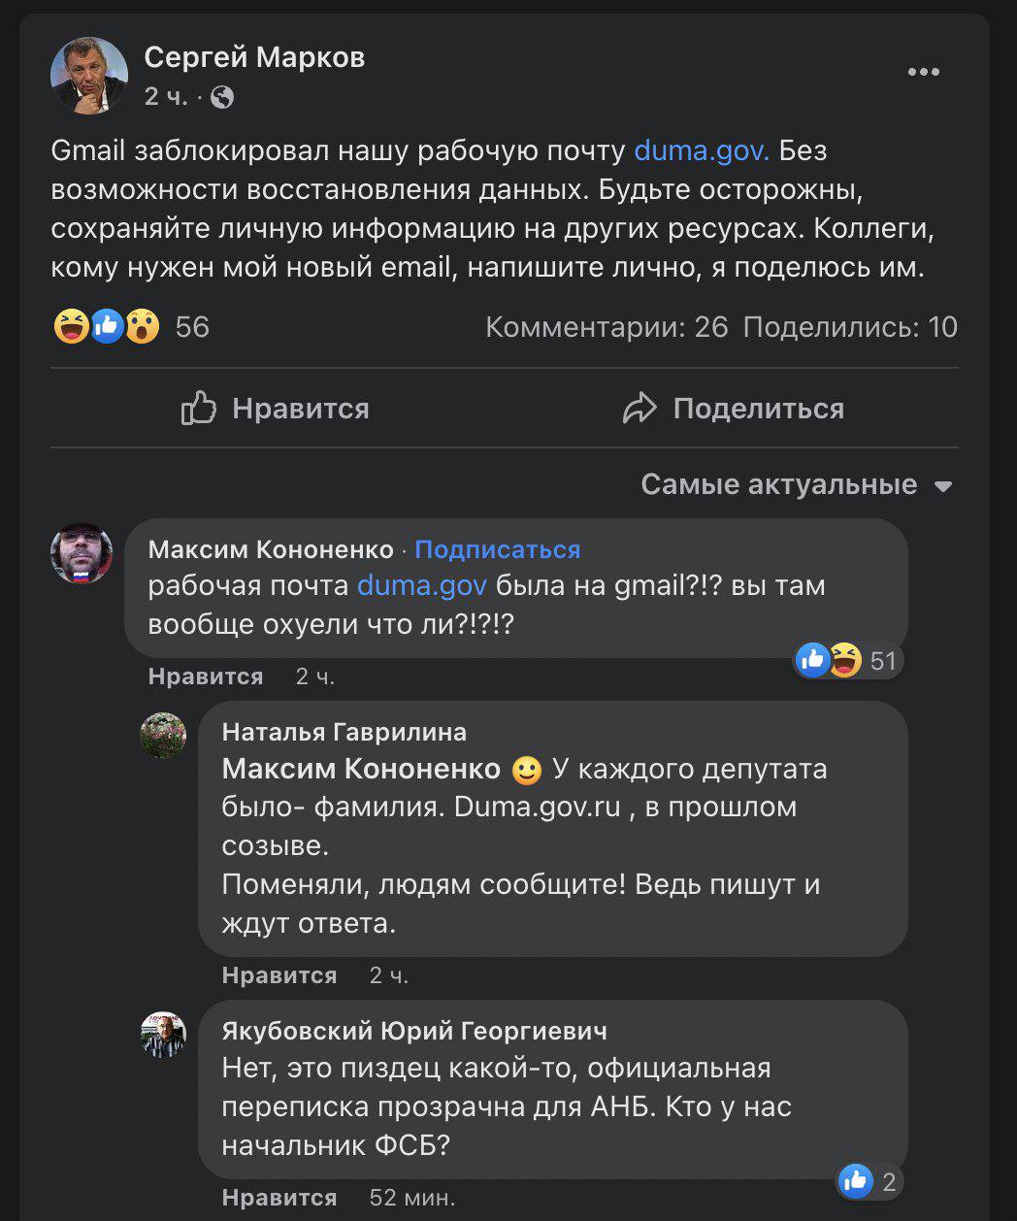
Task: Click the globe public audience icon
Action: pyautogui.click(x=222, y=97)
